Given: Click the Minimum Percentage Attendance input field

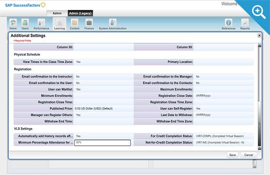Looking at the screenshot, I should coord(102,143).
